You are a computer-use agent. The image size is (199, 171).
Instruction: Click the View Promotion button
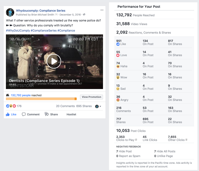(91, 97)
